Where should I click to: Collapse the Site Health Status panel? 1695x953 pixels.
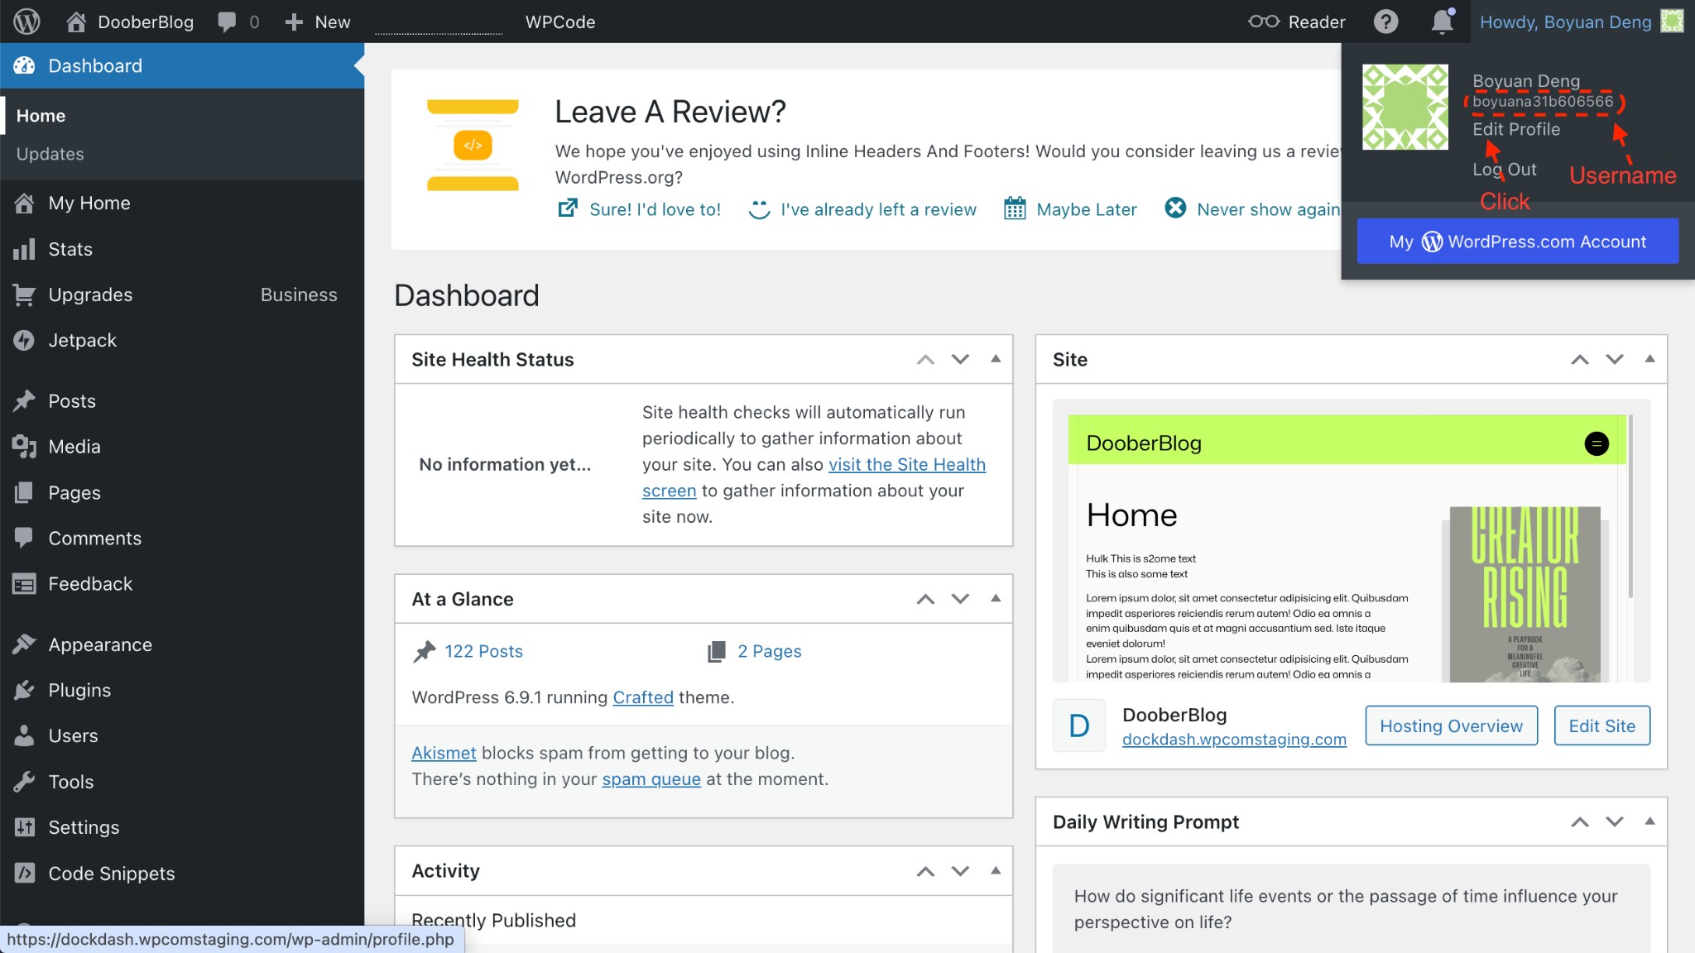point(994,359)
